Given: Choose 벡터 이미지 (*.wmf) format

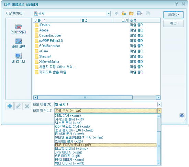Looking at the screenshot, I should [x=106, y=163].
